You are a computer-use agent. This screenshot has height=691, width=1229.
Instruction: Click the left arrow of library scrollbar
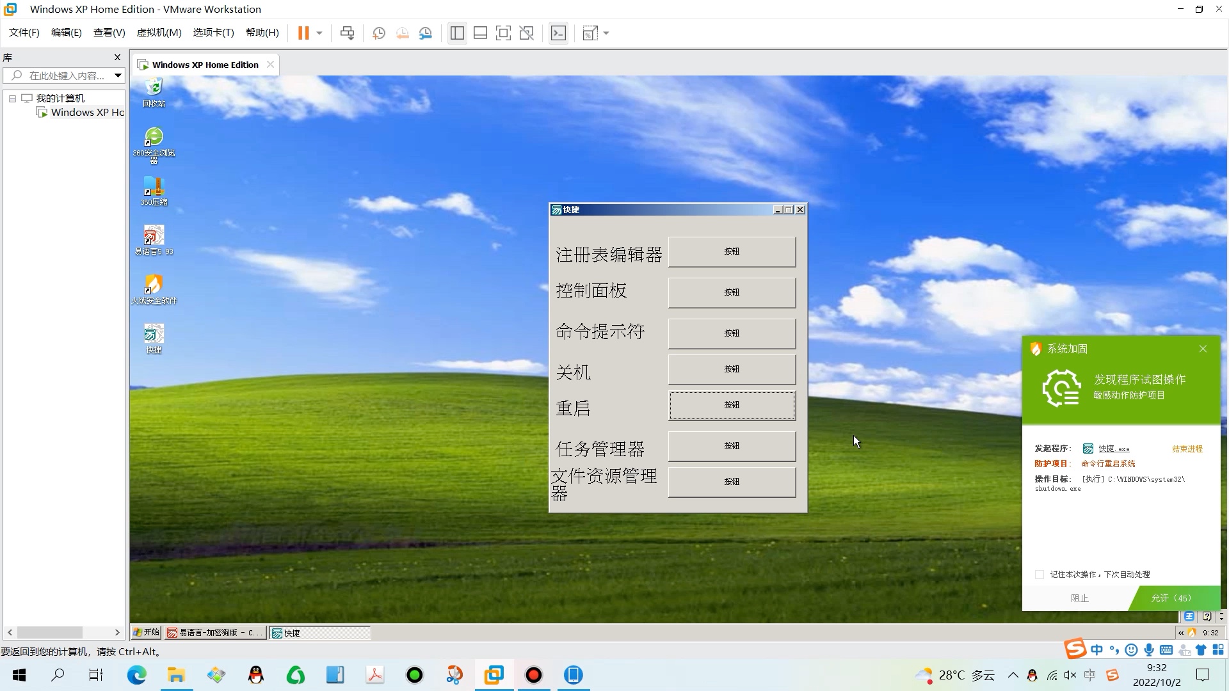pos(10,633)
